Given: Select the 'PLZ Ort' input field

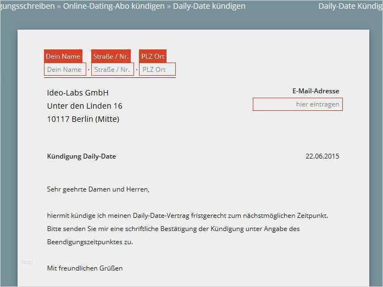Looking at the screenshot, I should click(x=157, y=70).
